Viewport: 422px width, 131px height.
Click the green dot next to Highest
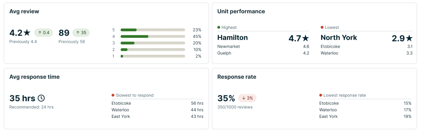219,27
